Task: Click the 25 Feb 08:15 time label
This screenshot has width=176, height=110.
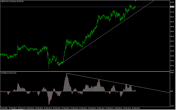Action: pos(119,108)
